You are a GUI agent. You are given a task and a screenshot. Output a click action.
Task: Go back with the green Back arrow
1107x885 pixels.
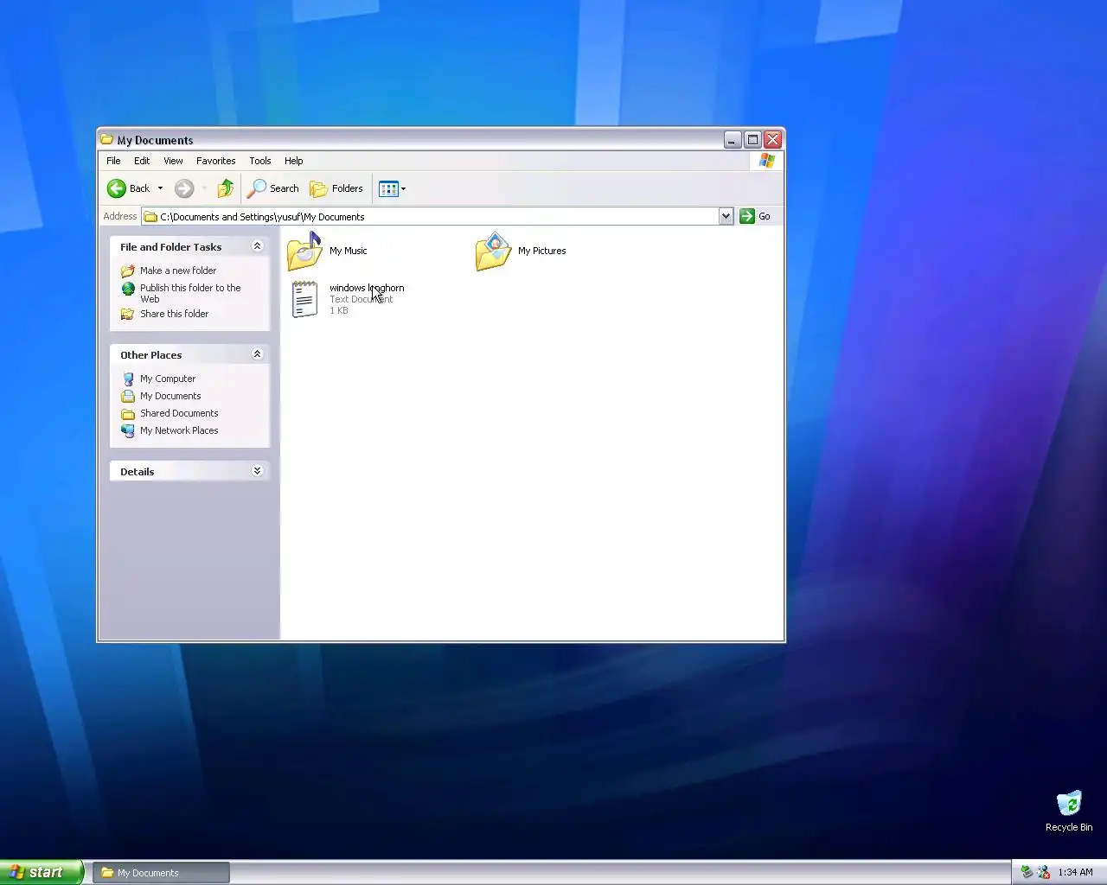tap(128, 188)
